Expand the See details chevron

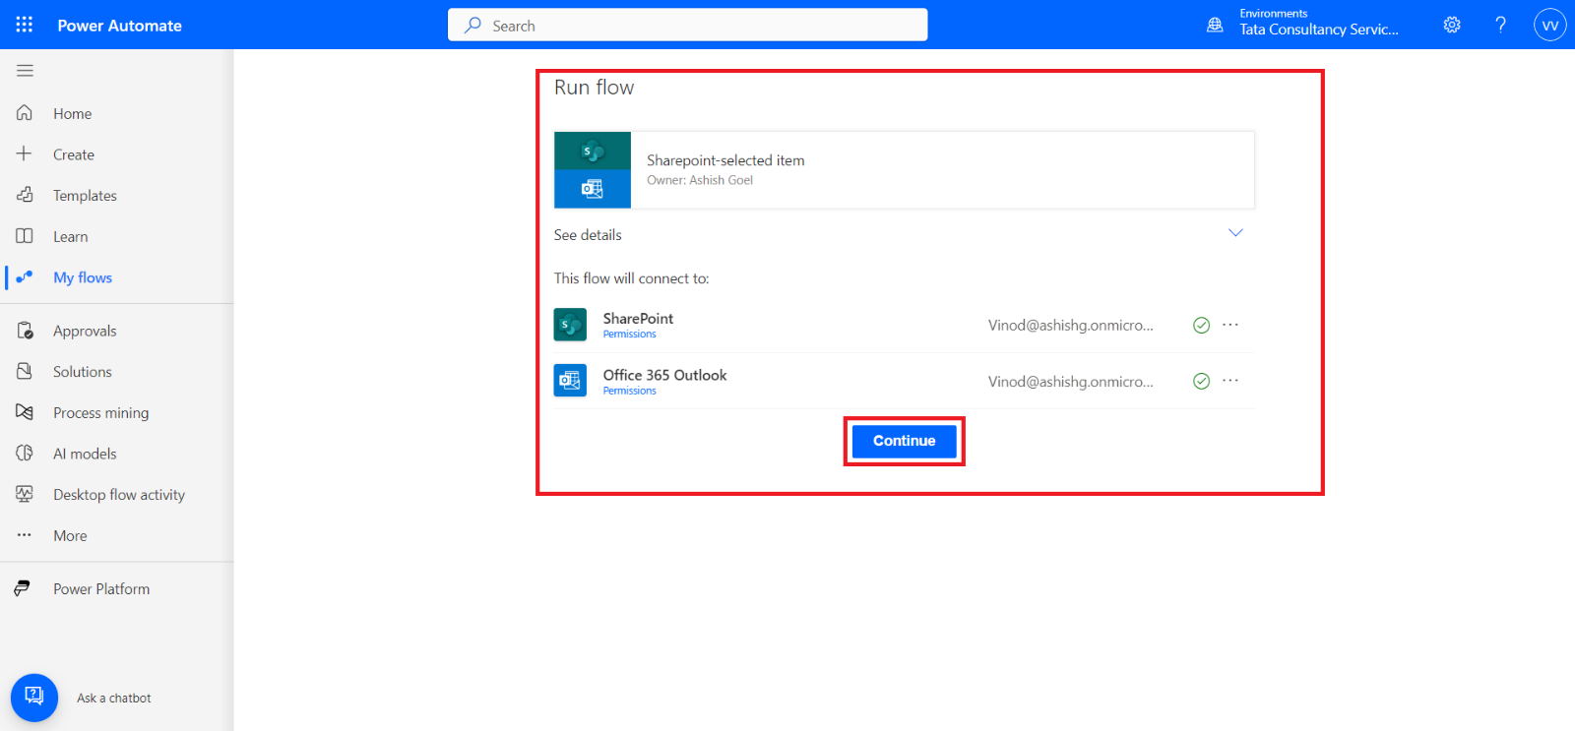click(1235, 233)
